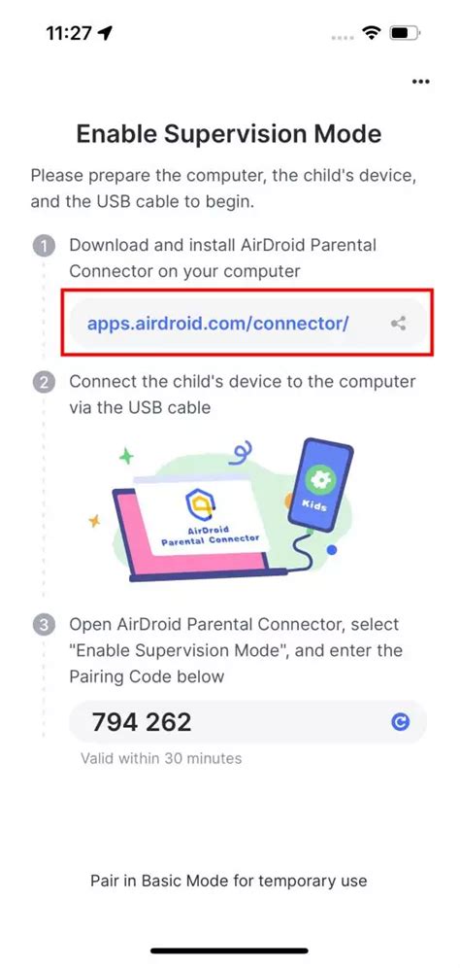Tap the Enable Supervision Mode heading
Screen dimensions: 460x968
(229, 134)
